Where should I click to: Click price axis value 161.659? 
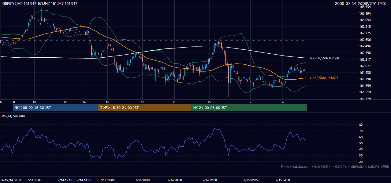click(x=365, y=86)
